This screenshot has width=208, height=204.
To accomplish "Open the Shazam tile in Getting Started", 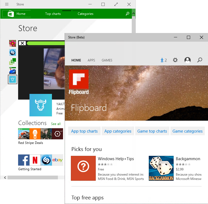I will (46, 160).
